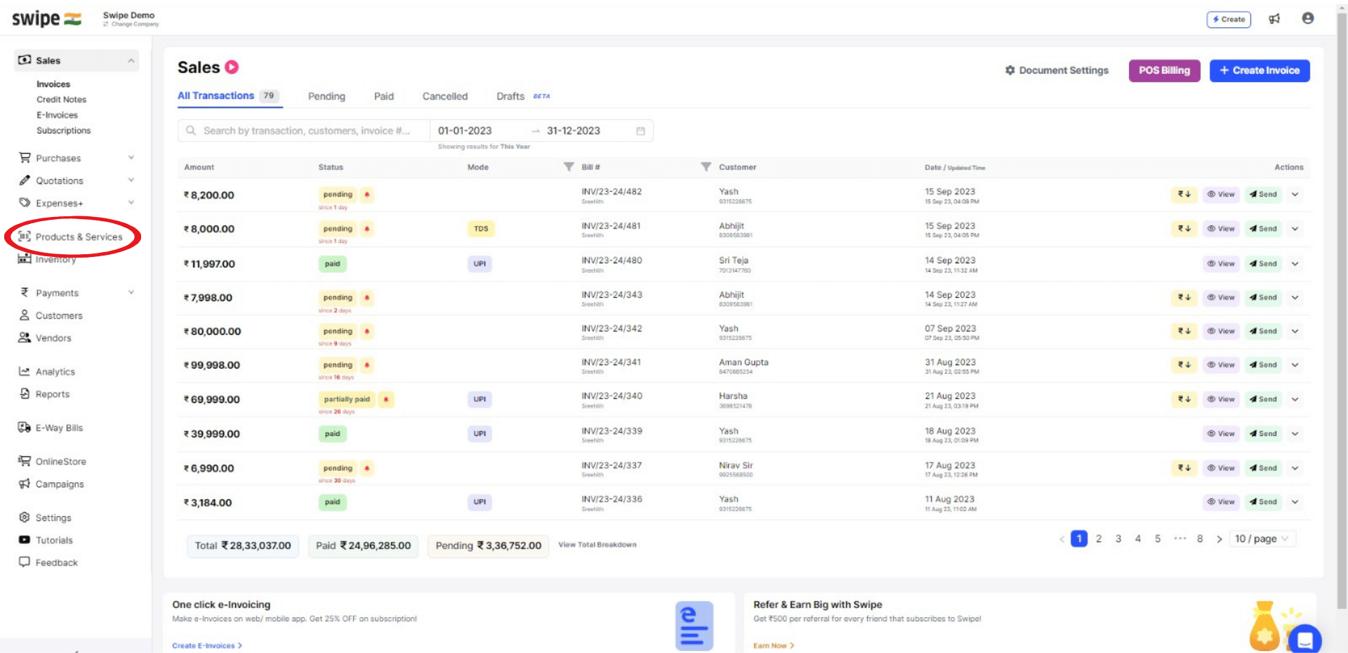Record payment for invoice INV/23-24/341

(1184, 365)
